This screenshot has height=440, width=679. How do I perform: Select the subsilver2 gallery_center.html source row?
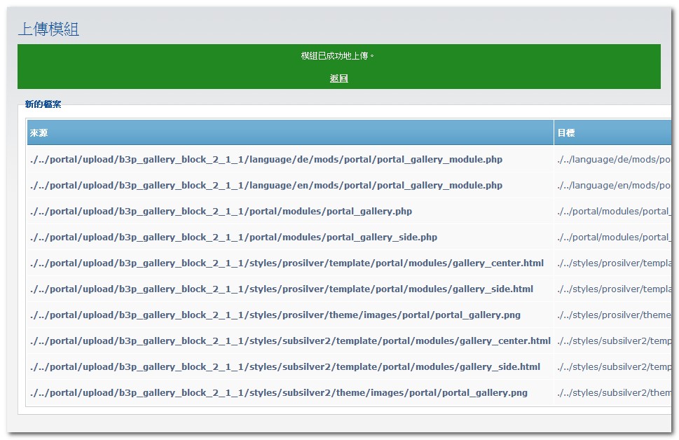pyautogui.click(x=290, y=341)
